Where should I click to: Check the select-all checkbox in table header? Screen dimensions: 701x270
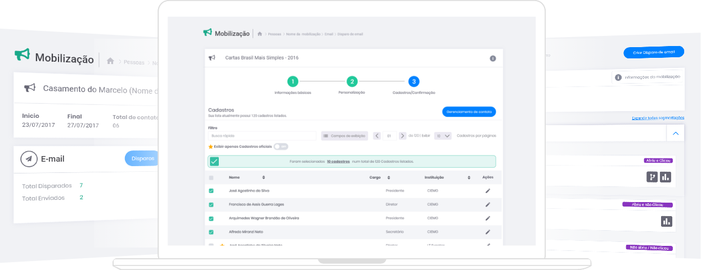click(212, 178)
